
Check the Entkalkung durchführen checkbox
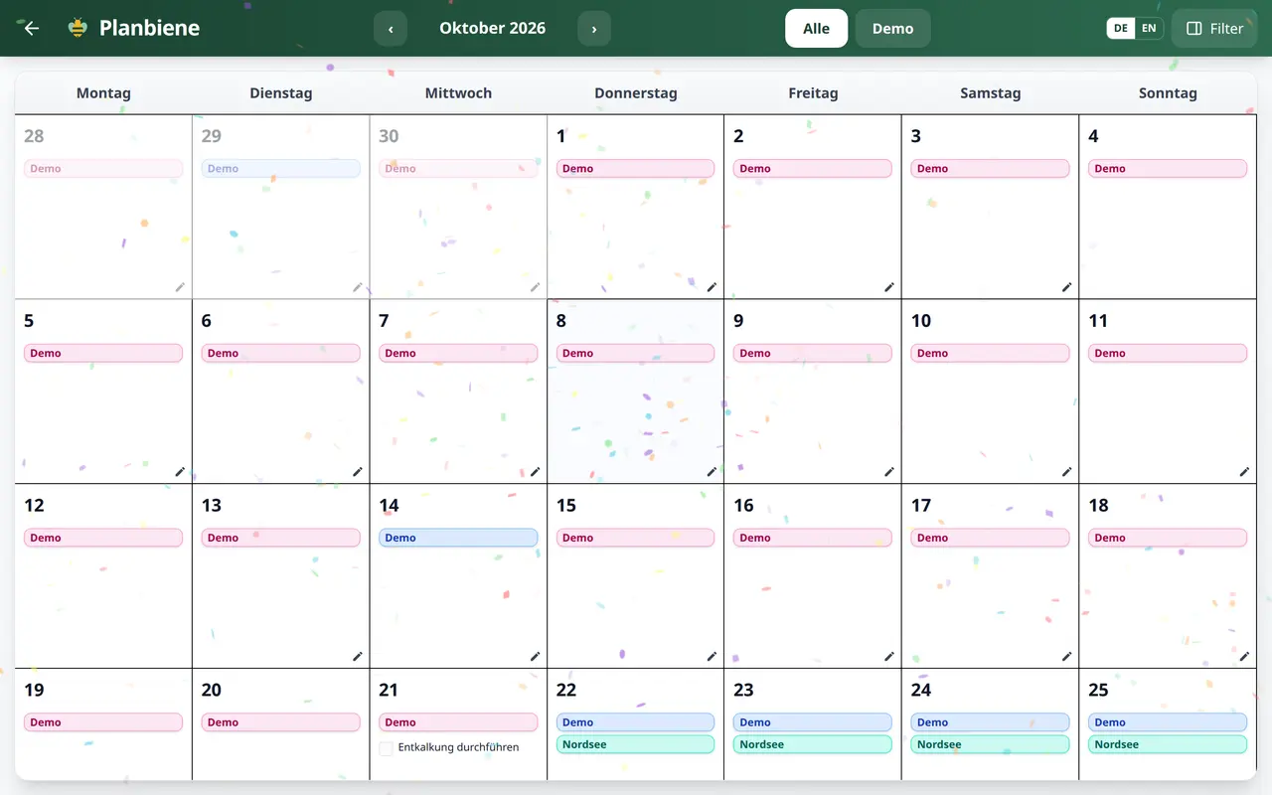click(387, 748)
